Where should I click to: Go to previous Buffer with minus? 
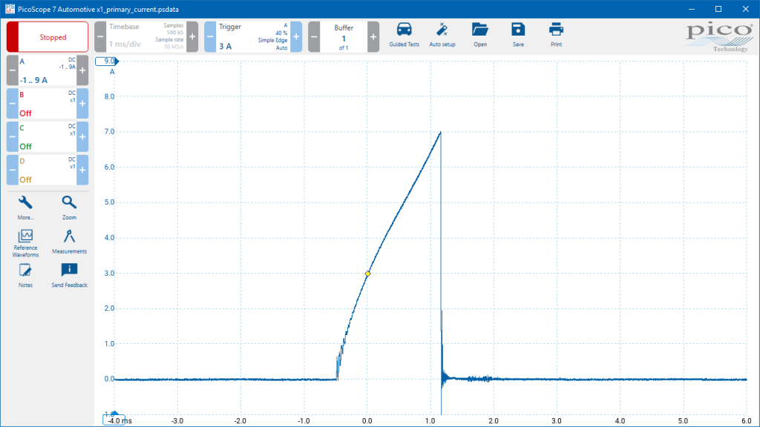coord(314,37)
